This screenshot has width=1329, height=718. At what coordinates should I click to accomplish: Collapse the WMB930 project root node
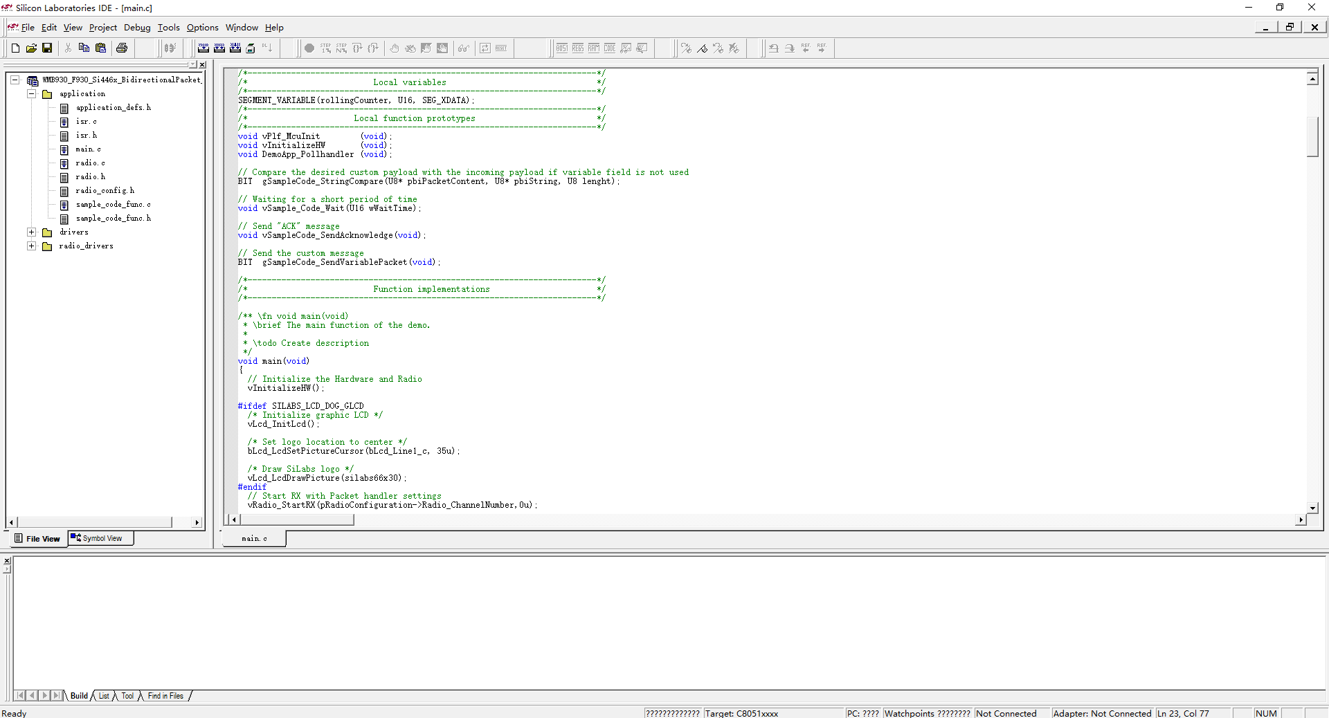15,80
